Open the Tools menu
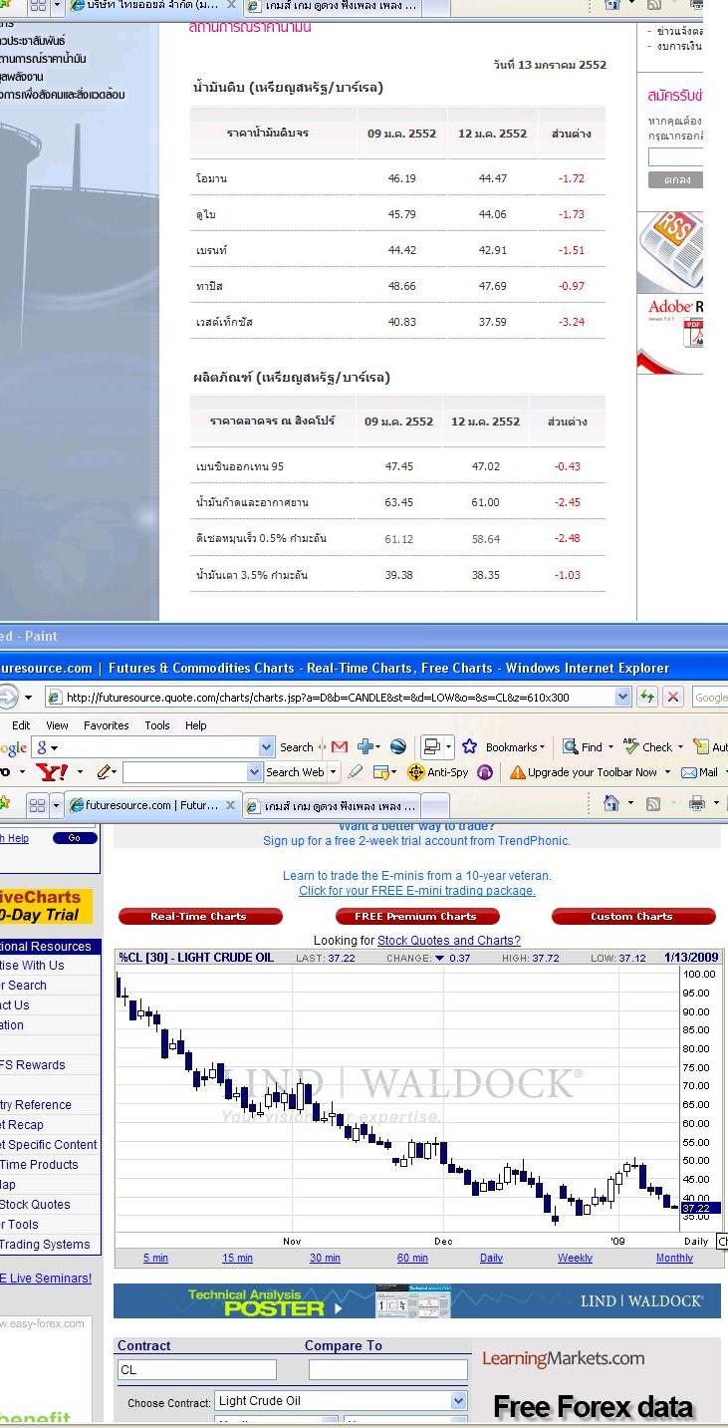 (157, 725)
